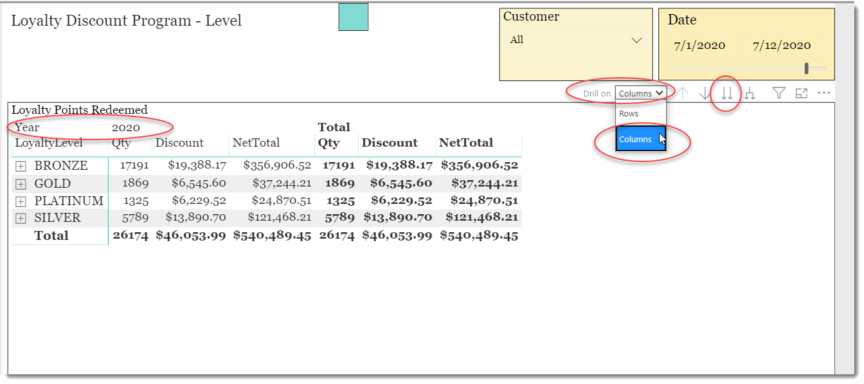
Task: Click the Loyalty Discount Program - Level title
Action: point(126,21)
